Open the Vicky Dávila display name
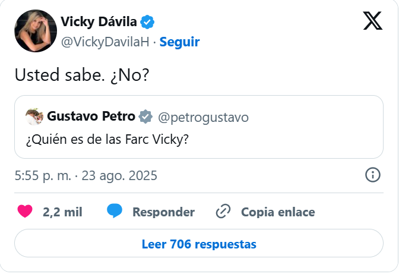Image resolution: width=399 pixels, height=274 pixels. tap(99, 23)
